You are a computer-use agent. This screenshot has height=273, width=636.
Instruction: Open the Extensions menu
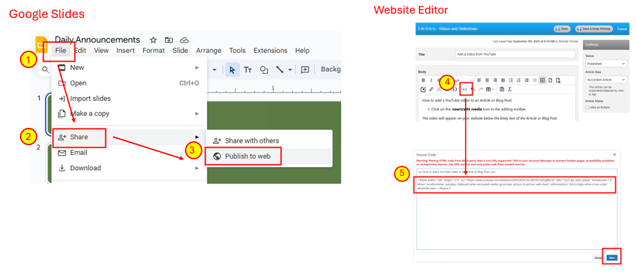coord(270,50)
